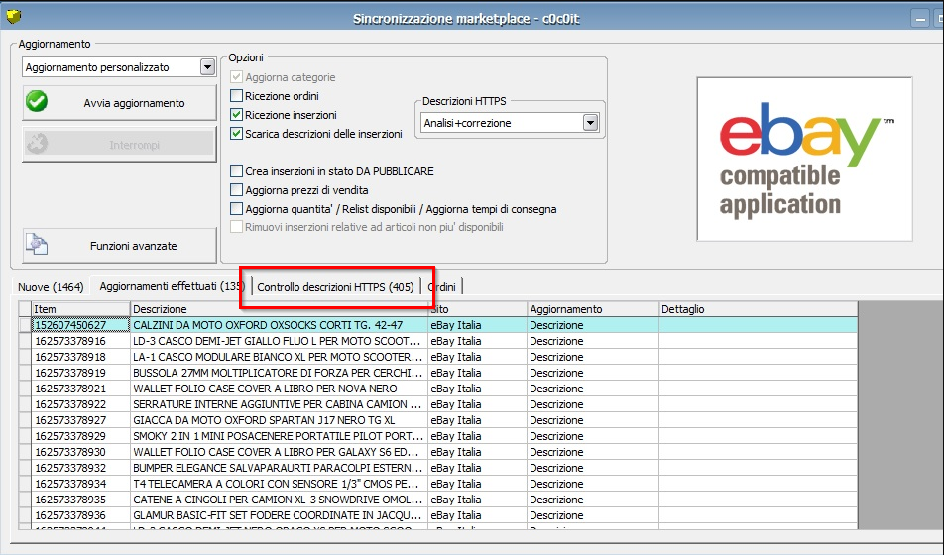Sort by the Item column header

coord(80,309)
